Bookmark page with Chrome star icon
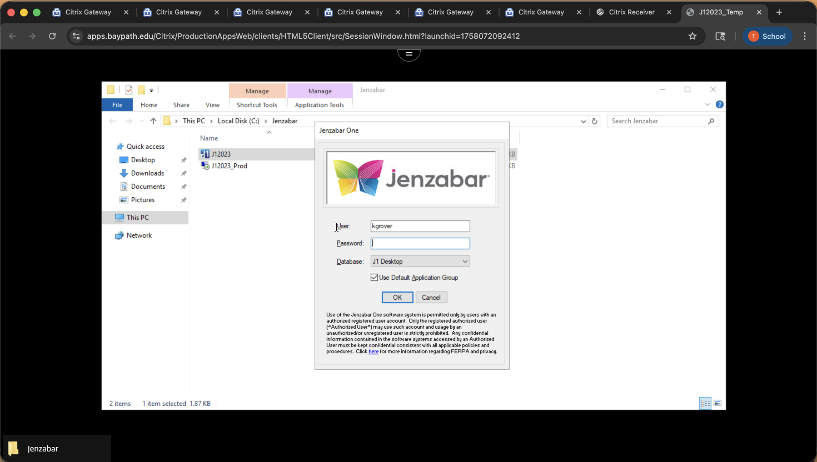This screenshot has height=462, width=817. pyautogui.click(x=693, y=36)
